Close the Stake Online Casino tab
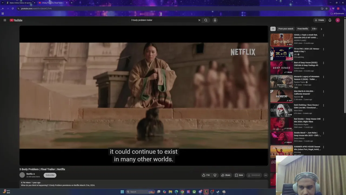Screen dimensions: 346x195 point(34,3)
